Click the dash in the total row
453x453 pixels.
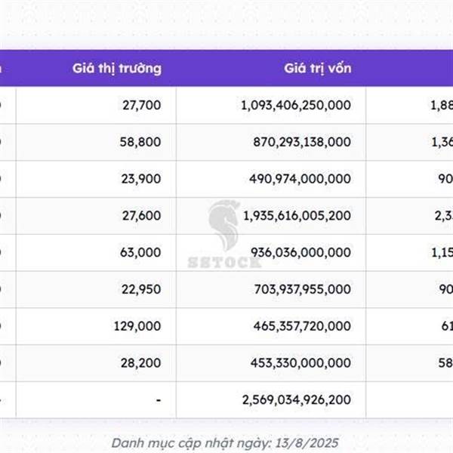(x=159, y=400)
